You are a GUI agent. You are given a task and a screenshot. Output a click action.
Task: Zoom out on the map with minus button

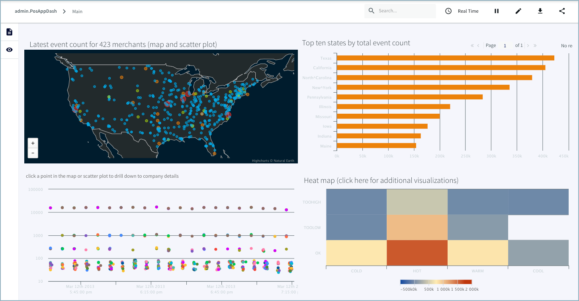pos(33,153)
